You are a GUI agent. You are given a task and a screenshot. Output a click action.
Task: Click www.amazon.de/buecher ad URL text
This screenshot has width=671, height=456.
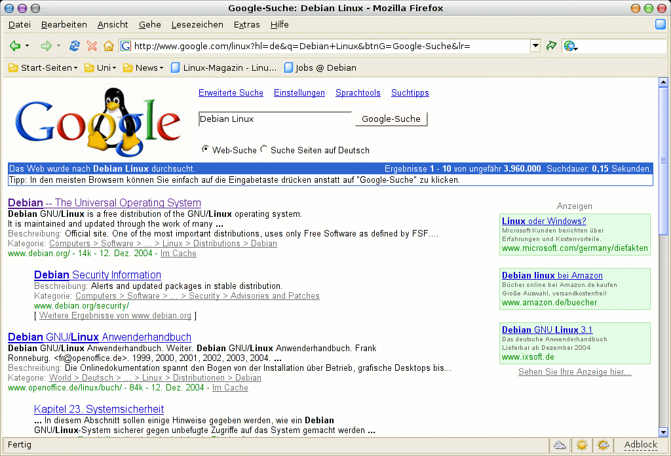coord(549,303)
